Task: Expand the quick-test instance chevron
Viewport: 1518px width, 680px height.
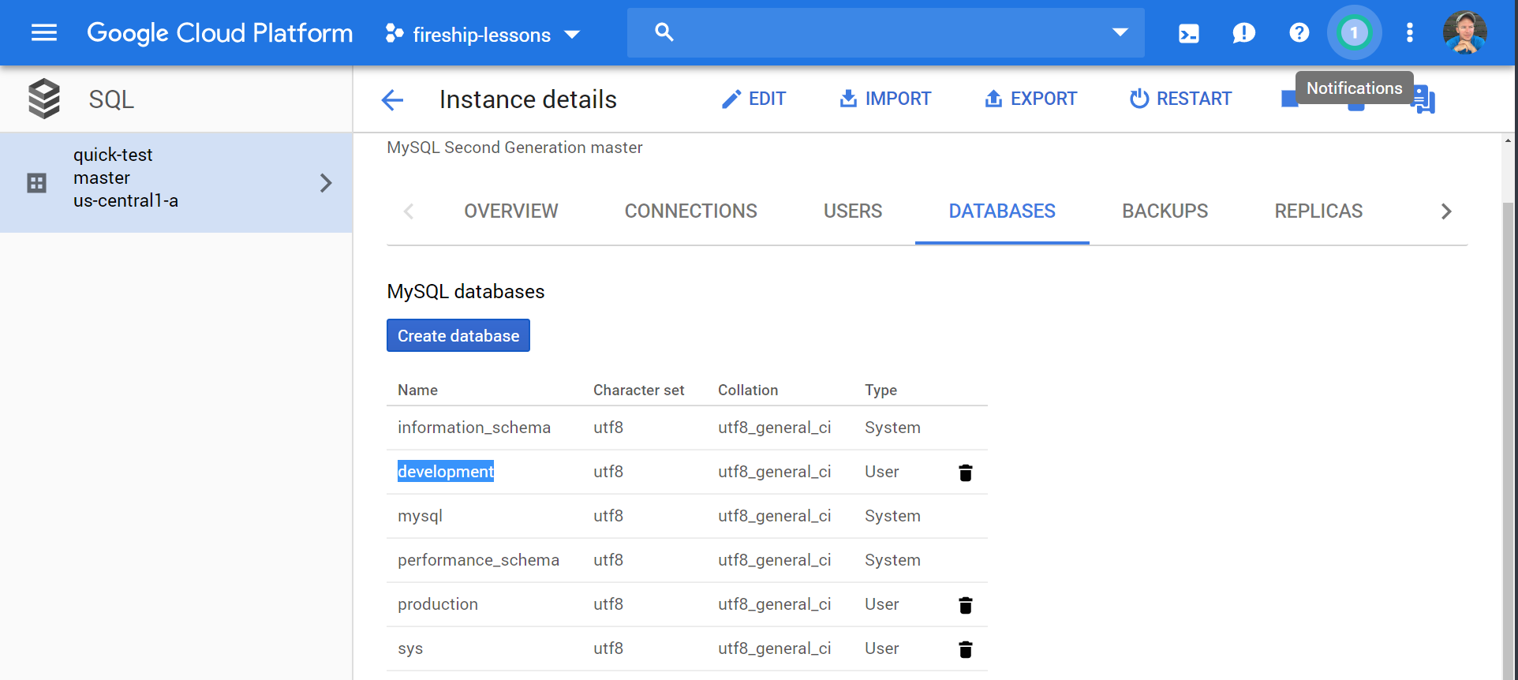Action: pyautogui.click(x=326, y=183)
